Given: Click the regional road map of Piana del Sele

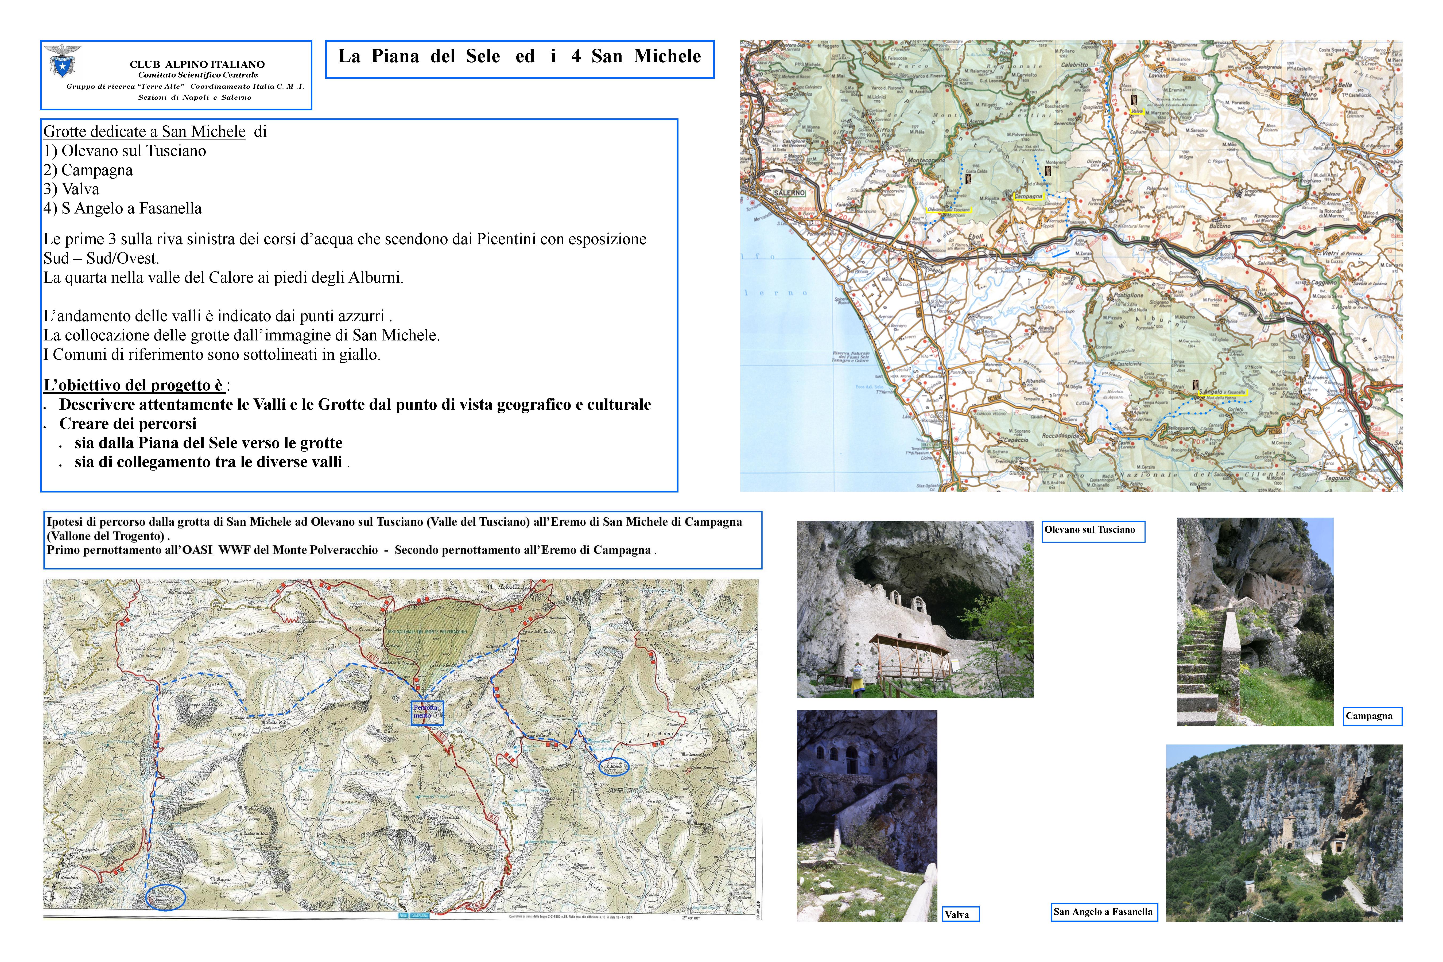Looking at the screenshot, I should pos(1071,266).
